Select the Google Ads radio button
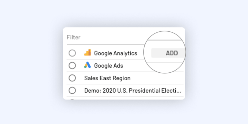This screenshot has height=124, width=248. point(72,65)
